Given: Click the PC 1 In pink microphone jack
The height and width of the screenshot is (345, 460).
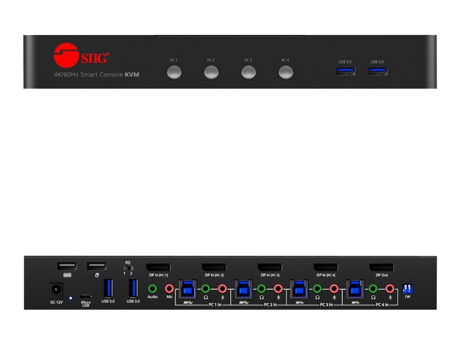Looking at the screenshot, I should [222, 289].
